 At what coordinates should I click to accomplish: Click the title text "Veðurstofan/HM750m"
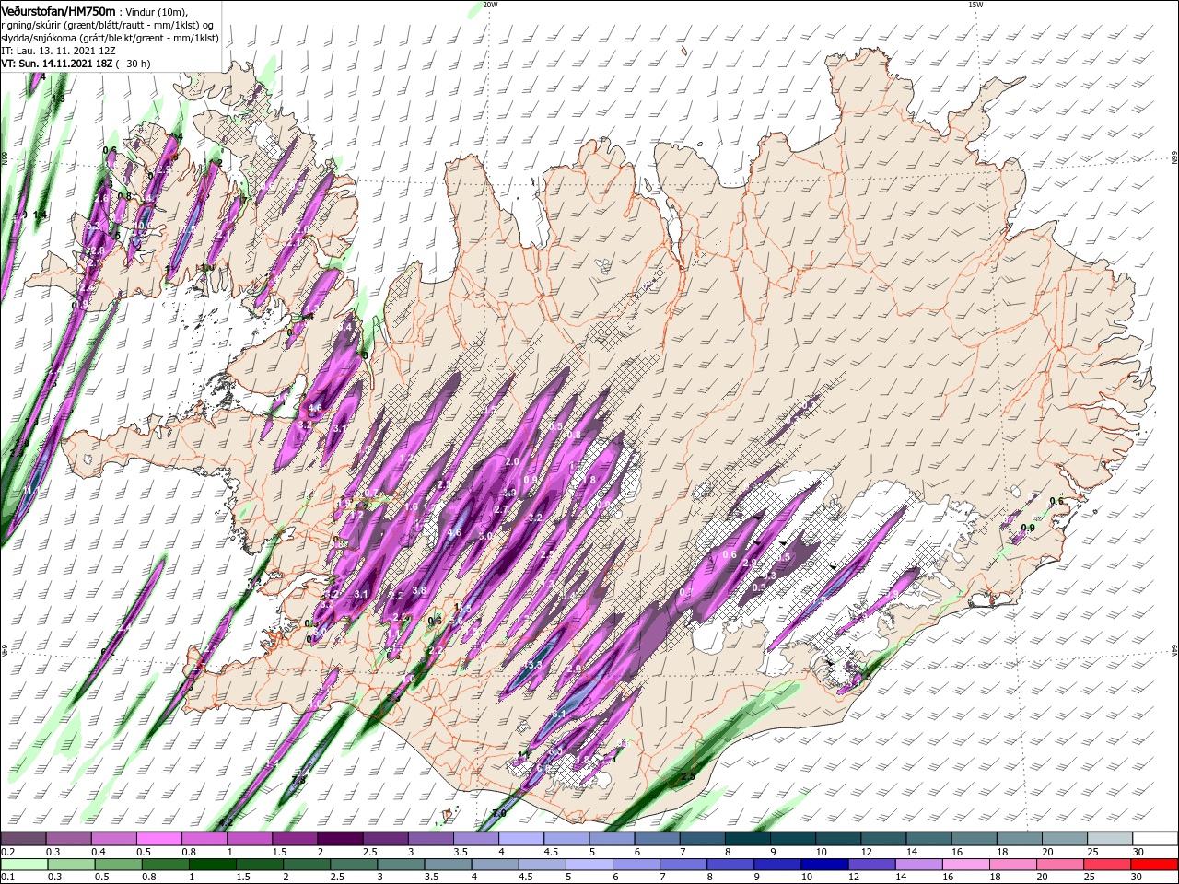point(58,10)
